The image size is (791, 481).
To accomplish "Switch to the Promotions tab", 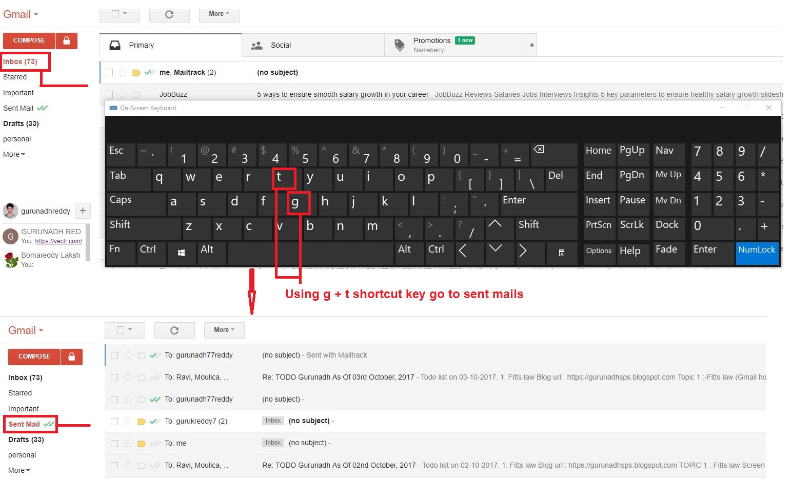I will 432,40.
